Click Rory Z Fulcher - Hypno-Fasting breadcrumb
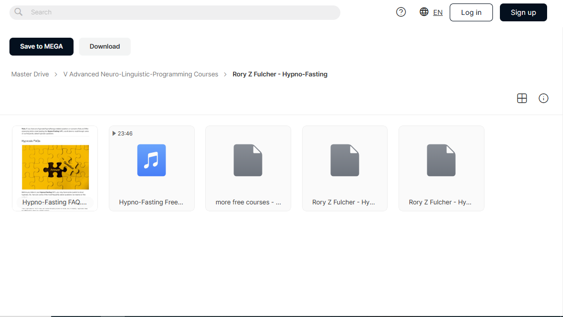563x317 pixels. [x=280, y=74]
